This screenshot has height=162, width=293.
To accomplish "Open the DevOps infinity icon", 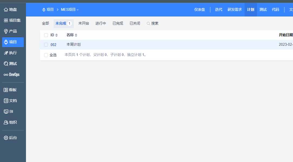I will tap(6, 75).
